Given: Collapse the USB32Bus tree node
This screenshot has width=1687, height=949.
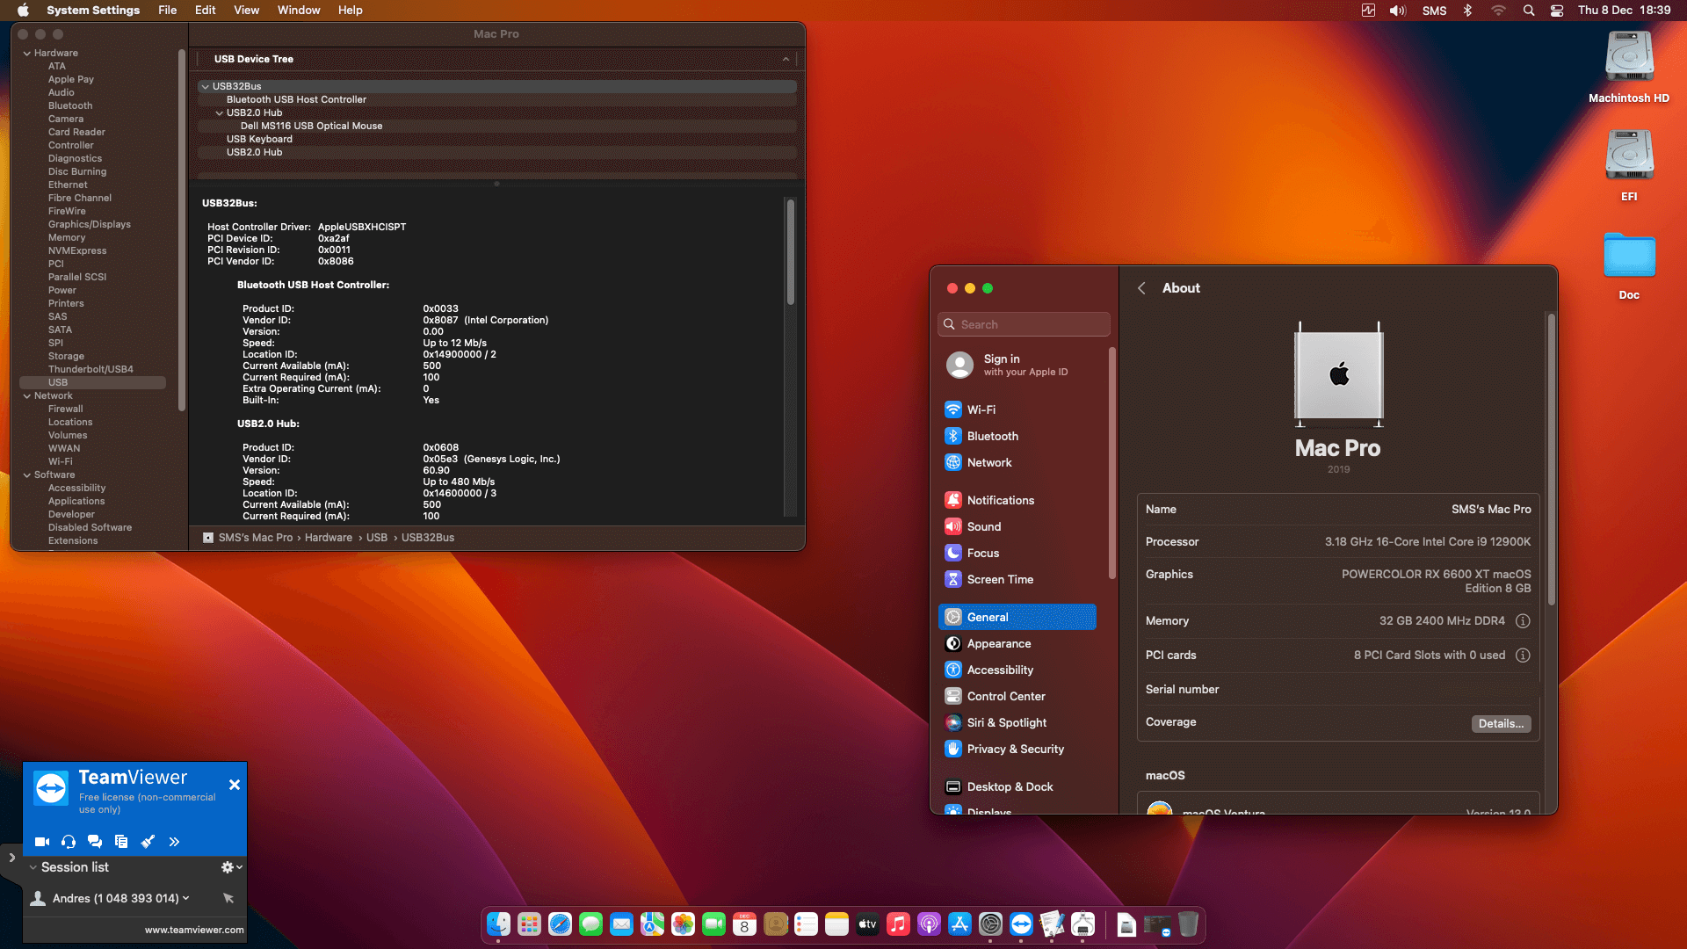Looking at the screenshot, I should (205, 87).
